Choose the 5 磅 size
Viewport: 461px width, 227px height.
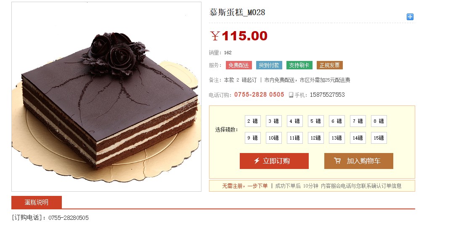coord(316,121)
